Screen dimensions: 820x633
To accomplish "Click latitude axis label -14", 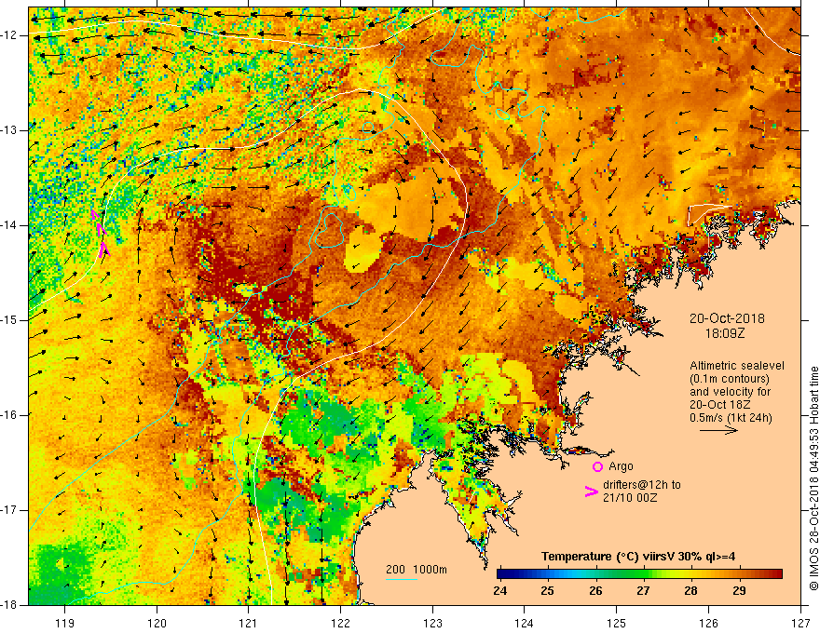I will 9,225.
